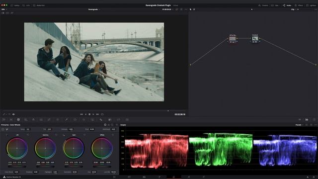Open the Qualifier eyedropper palette
Screen dimensions: 318x179
[66, 120]
